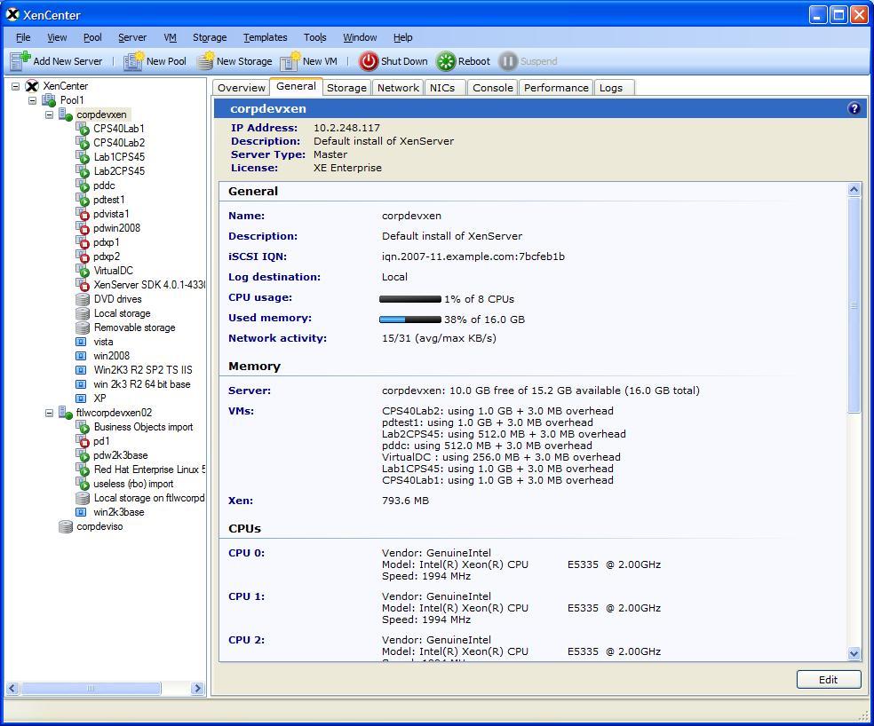Screen dimensions: 874x726
Task: Click the Add New Server icon
Action: 20,61
